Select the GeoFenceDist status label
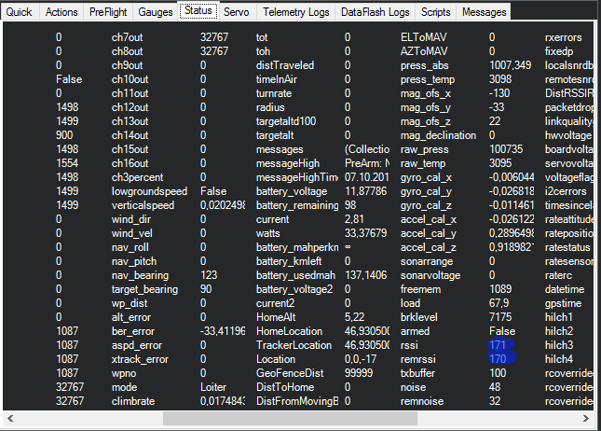Screen dimensions: 601x431 [x=289, y=373]
